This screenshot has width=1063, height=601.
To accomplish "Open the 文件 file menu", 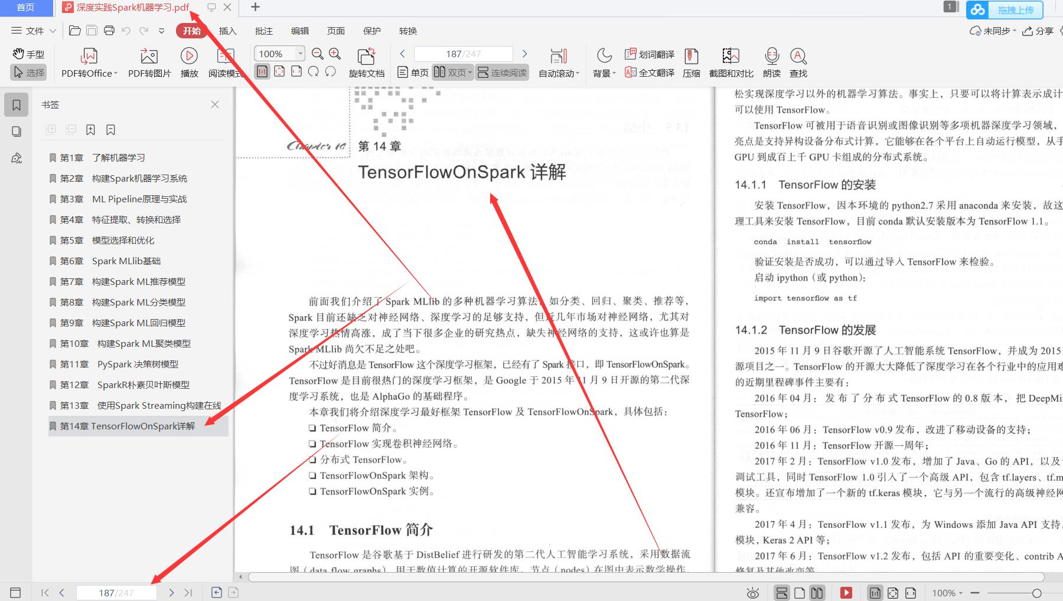I will (x=28, y=31).
